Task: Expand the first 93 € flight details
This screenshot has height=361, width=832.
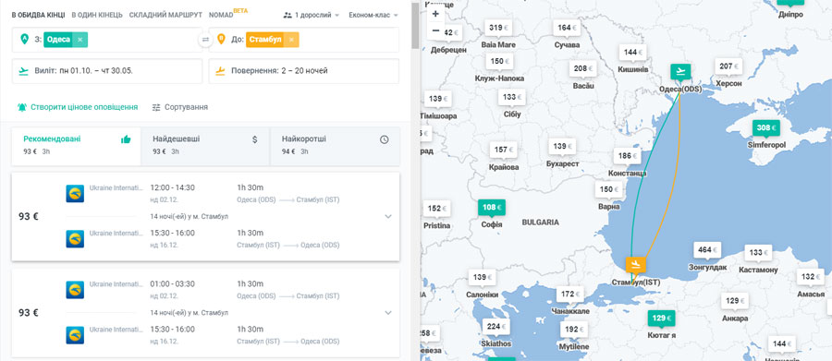Action: point(388,216)
